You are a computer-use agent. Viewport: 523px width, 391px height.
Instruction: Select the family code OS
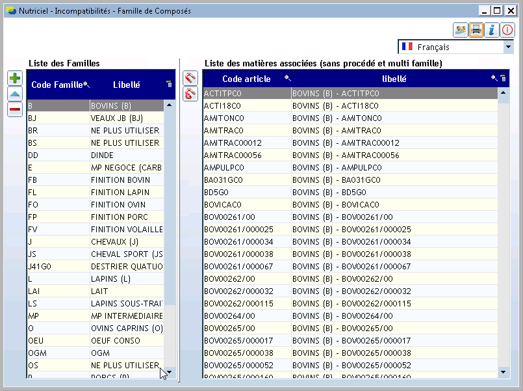point(58,365)
